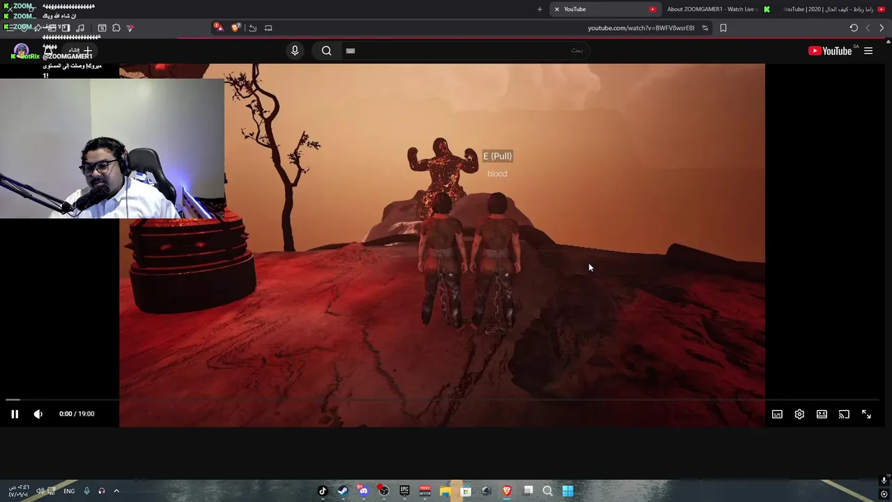Cast video to another screen
This screenshot has width=892, height=502.
(x=844, y=414)
